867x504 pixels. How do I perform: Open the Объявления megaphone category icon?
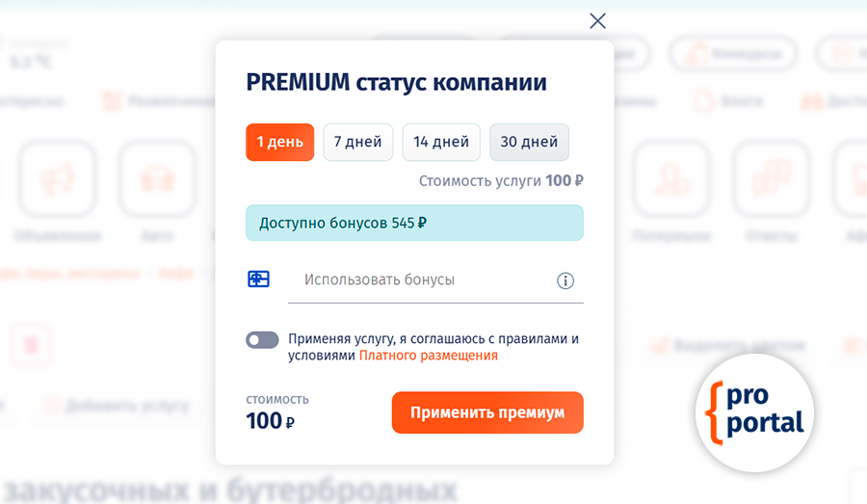coord(58,180)
